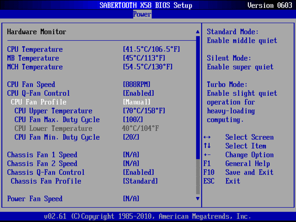
Task: Click the CPU Q-Fan Control label
Action: 38,93
